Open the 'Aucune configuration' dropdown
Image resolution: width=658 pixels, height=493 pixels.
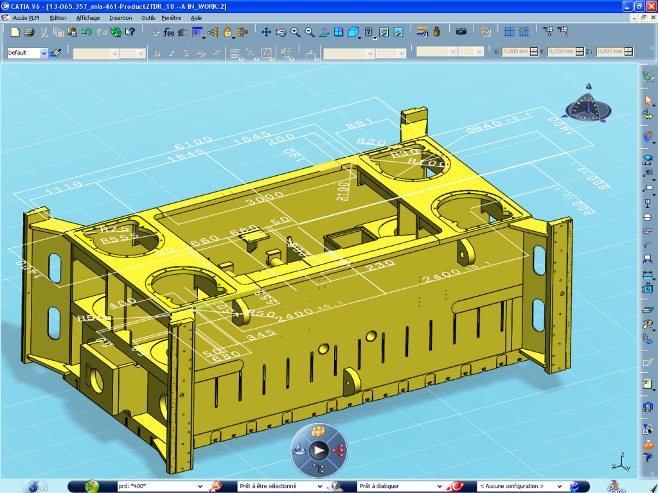[x=559, y=487]
